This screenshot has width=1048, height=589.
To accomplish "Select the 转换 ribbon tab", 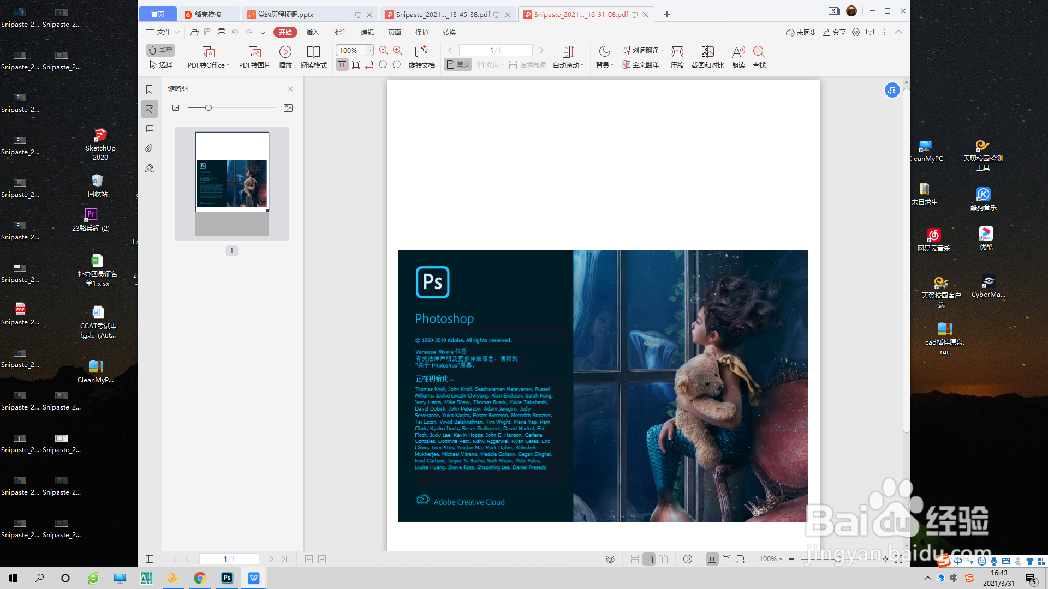I will pyautogui.click(x=449, y=32).
